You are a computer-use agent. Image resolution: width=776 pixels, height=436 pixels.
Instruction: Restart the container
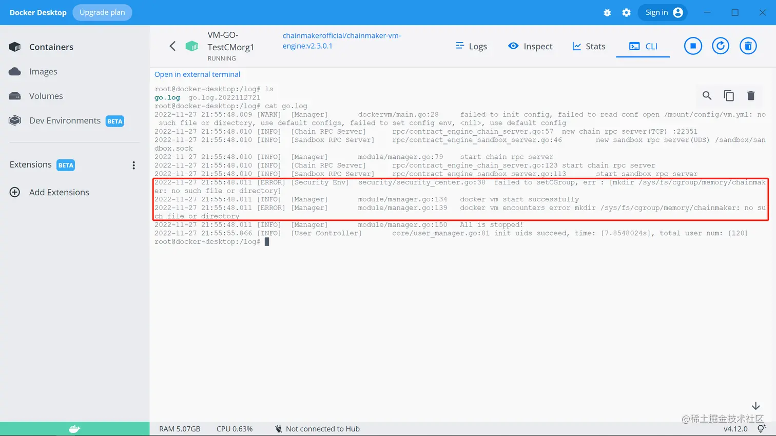(721, 46)
